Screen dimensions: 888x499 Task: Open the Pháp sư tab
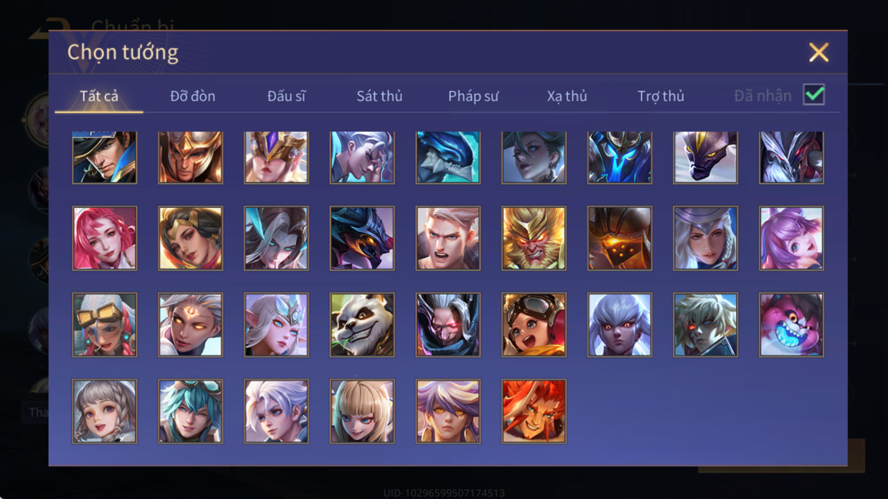473,96
